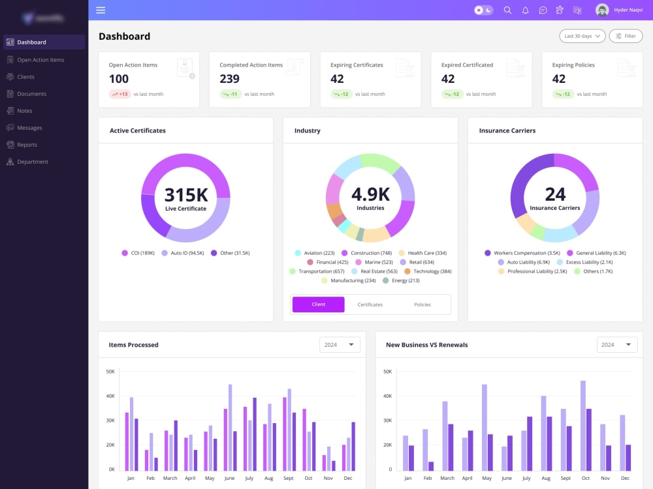Open the New Business VS Renewals 2024 dropdown
The height and width of the screenshot is (489, 653).
pyautogui.click(x=617, y=345)
